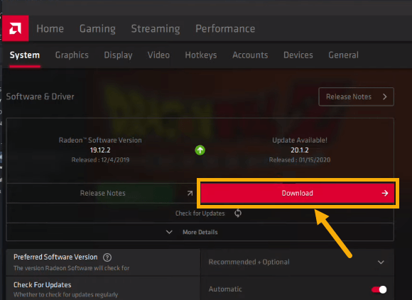Click the AMD logo icon
Screen dimensions: 412x300
coord(15,28)
